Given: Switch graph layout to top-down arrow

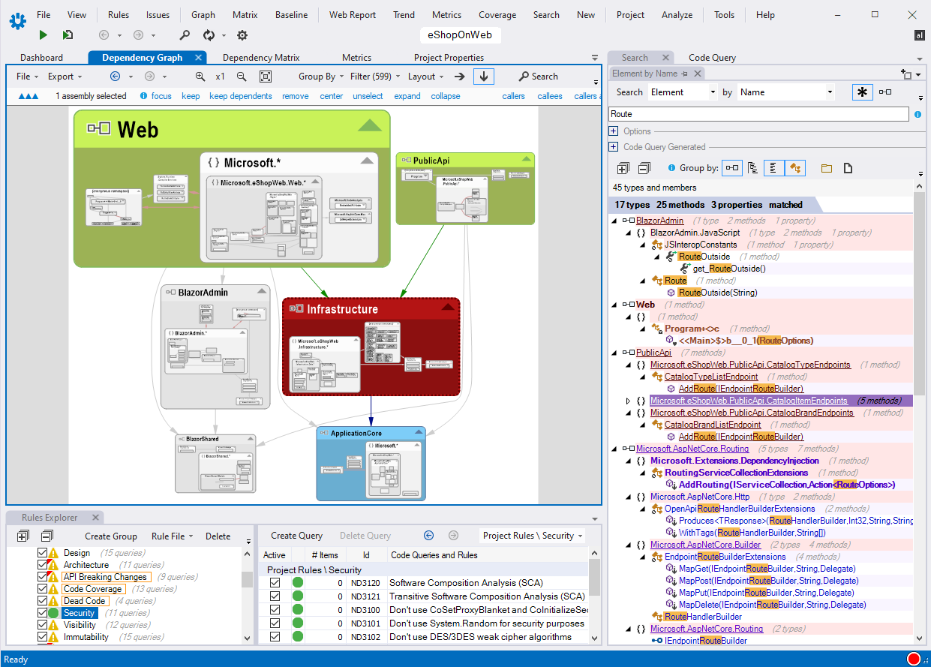Looking at the screenshot, I should click(x=484, y=77).
